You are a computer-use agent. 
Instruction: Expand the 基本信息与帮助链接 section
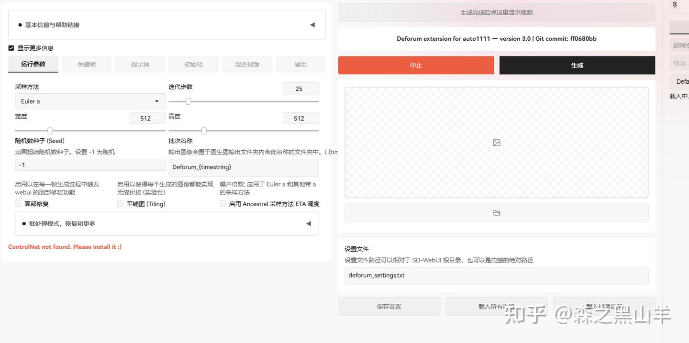[167, 25]
